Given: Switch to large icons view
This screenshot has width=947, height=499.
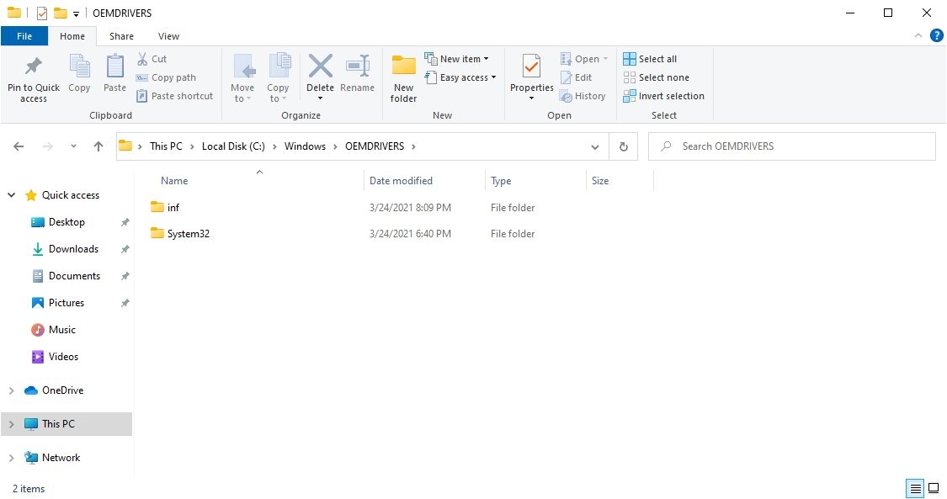Looking at the screenshot, I should (934, 488).
